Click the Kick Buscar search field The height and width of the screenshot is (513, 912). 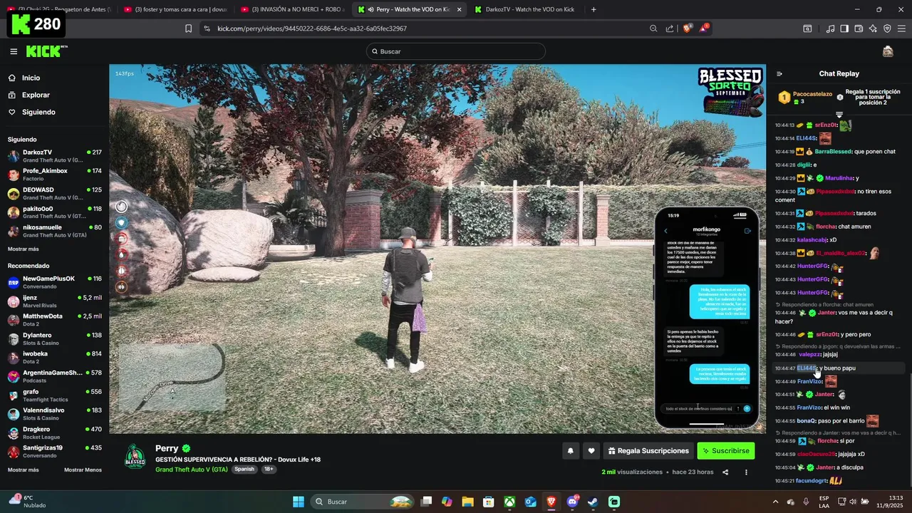456,51
